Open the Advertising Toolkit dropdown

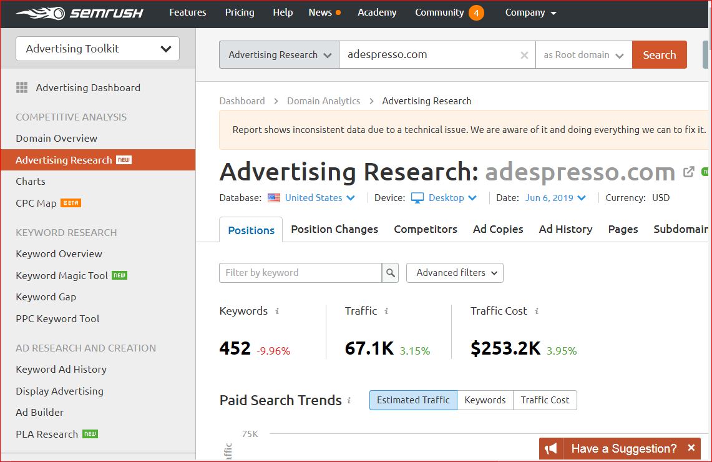[x=97, y=49]
